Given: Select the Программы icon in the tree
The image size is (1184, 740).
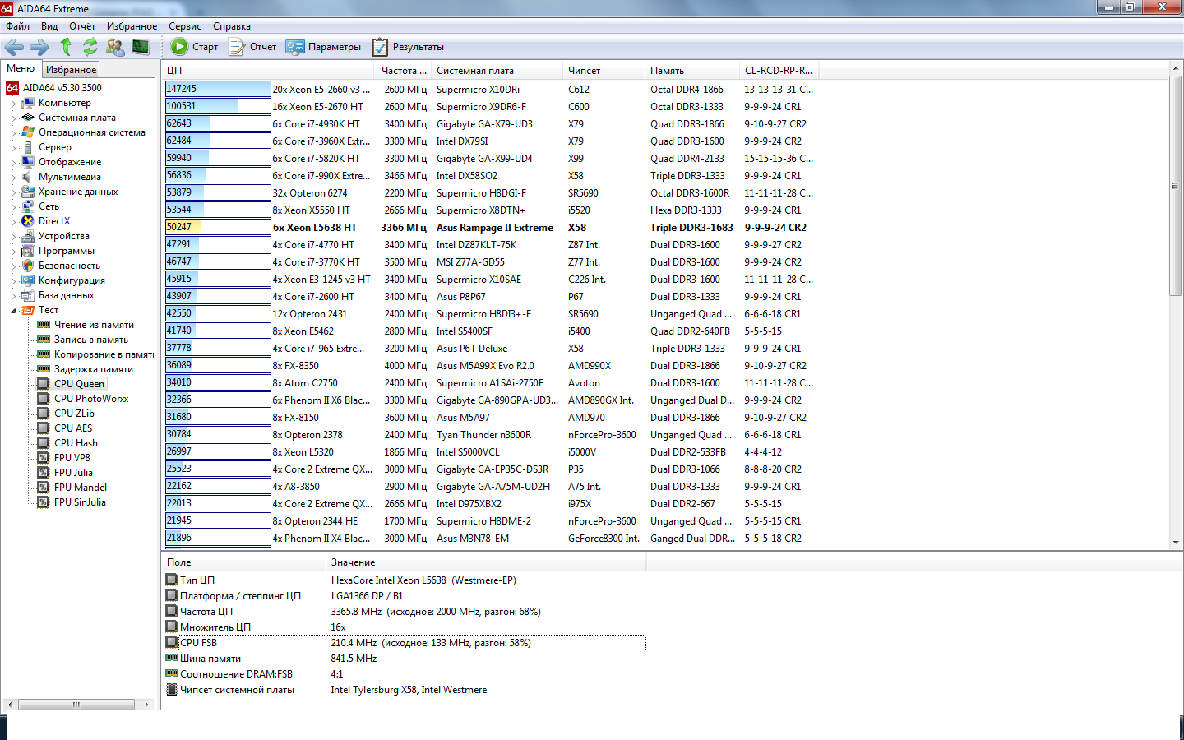Looking at the screenshot, I should tap(28, 251).
